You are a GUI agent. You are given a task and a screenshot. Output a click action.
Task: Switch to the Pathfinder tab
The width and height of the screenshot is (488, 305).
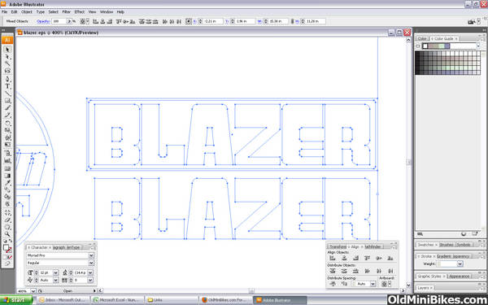[x=373, y=246]
